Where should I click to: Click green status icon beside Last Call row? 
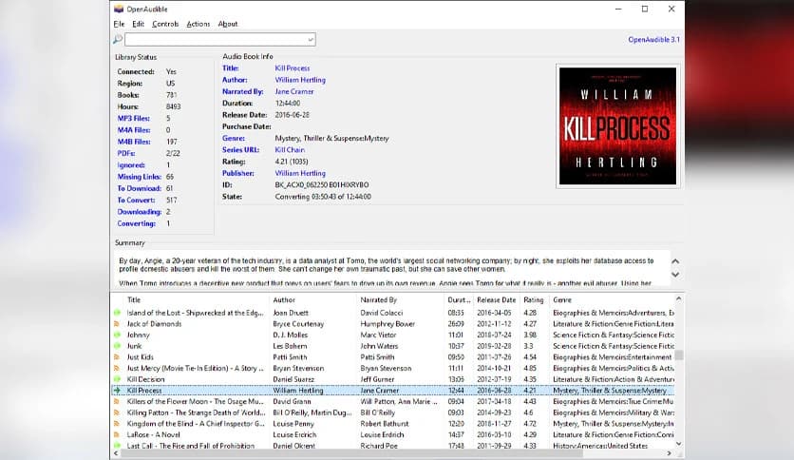(x=117, y=446)
